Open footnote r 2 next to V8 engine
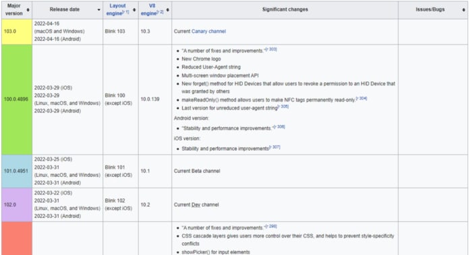 [160, 12]
